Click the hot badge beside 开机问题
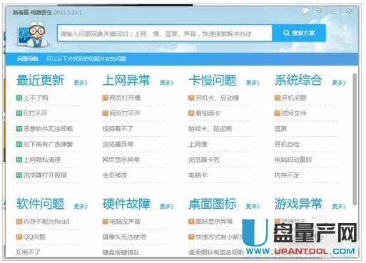This screenshot has width=366, height=263. [x=278, y=98]
